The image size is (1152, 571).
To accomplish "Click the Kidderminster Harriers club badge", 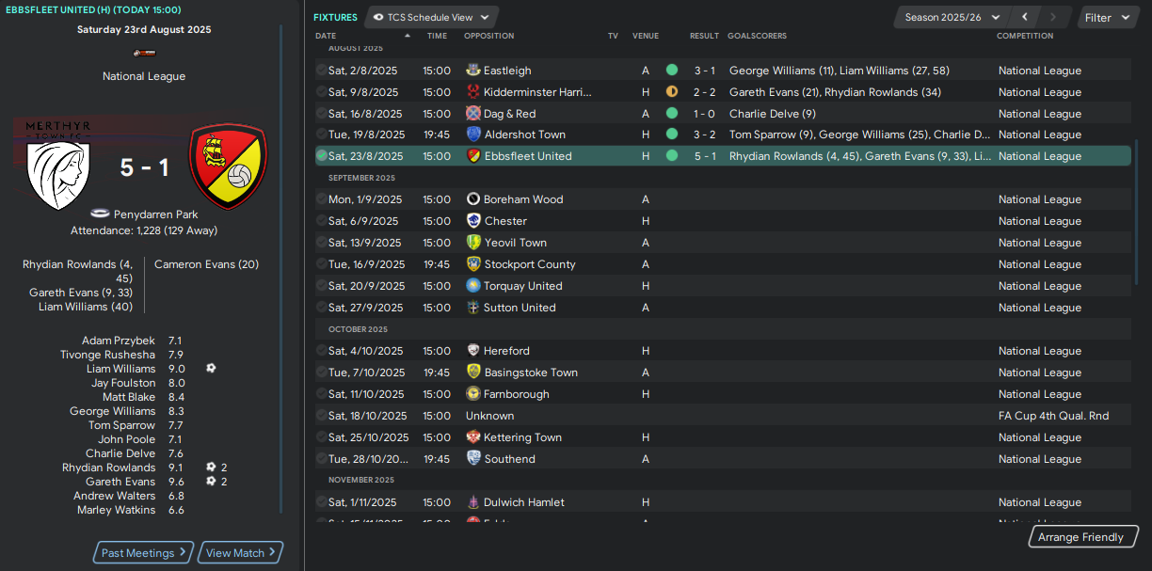I will (x=473, y=92).
